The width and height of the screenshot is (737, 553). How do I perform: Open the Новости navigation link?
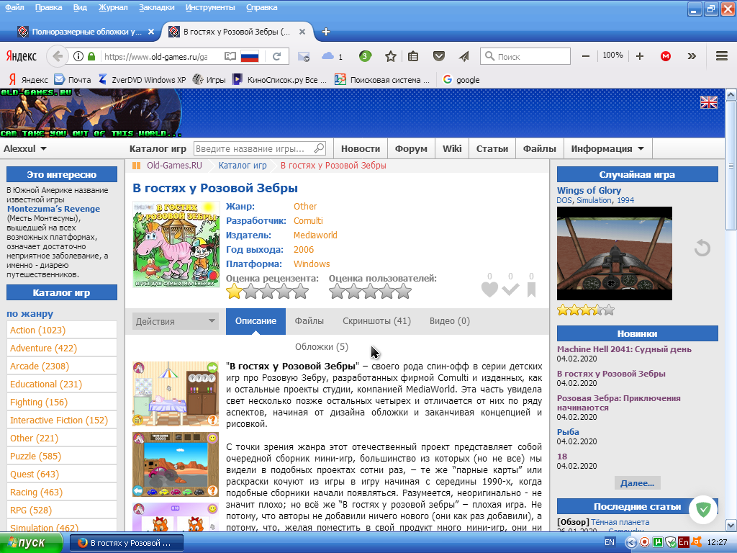pos(361,148)
